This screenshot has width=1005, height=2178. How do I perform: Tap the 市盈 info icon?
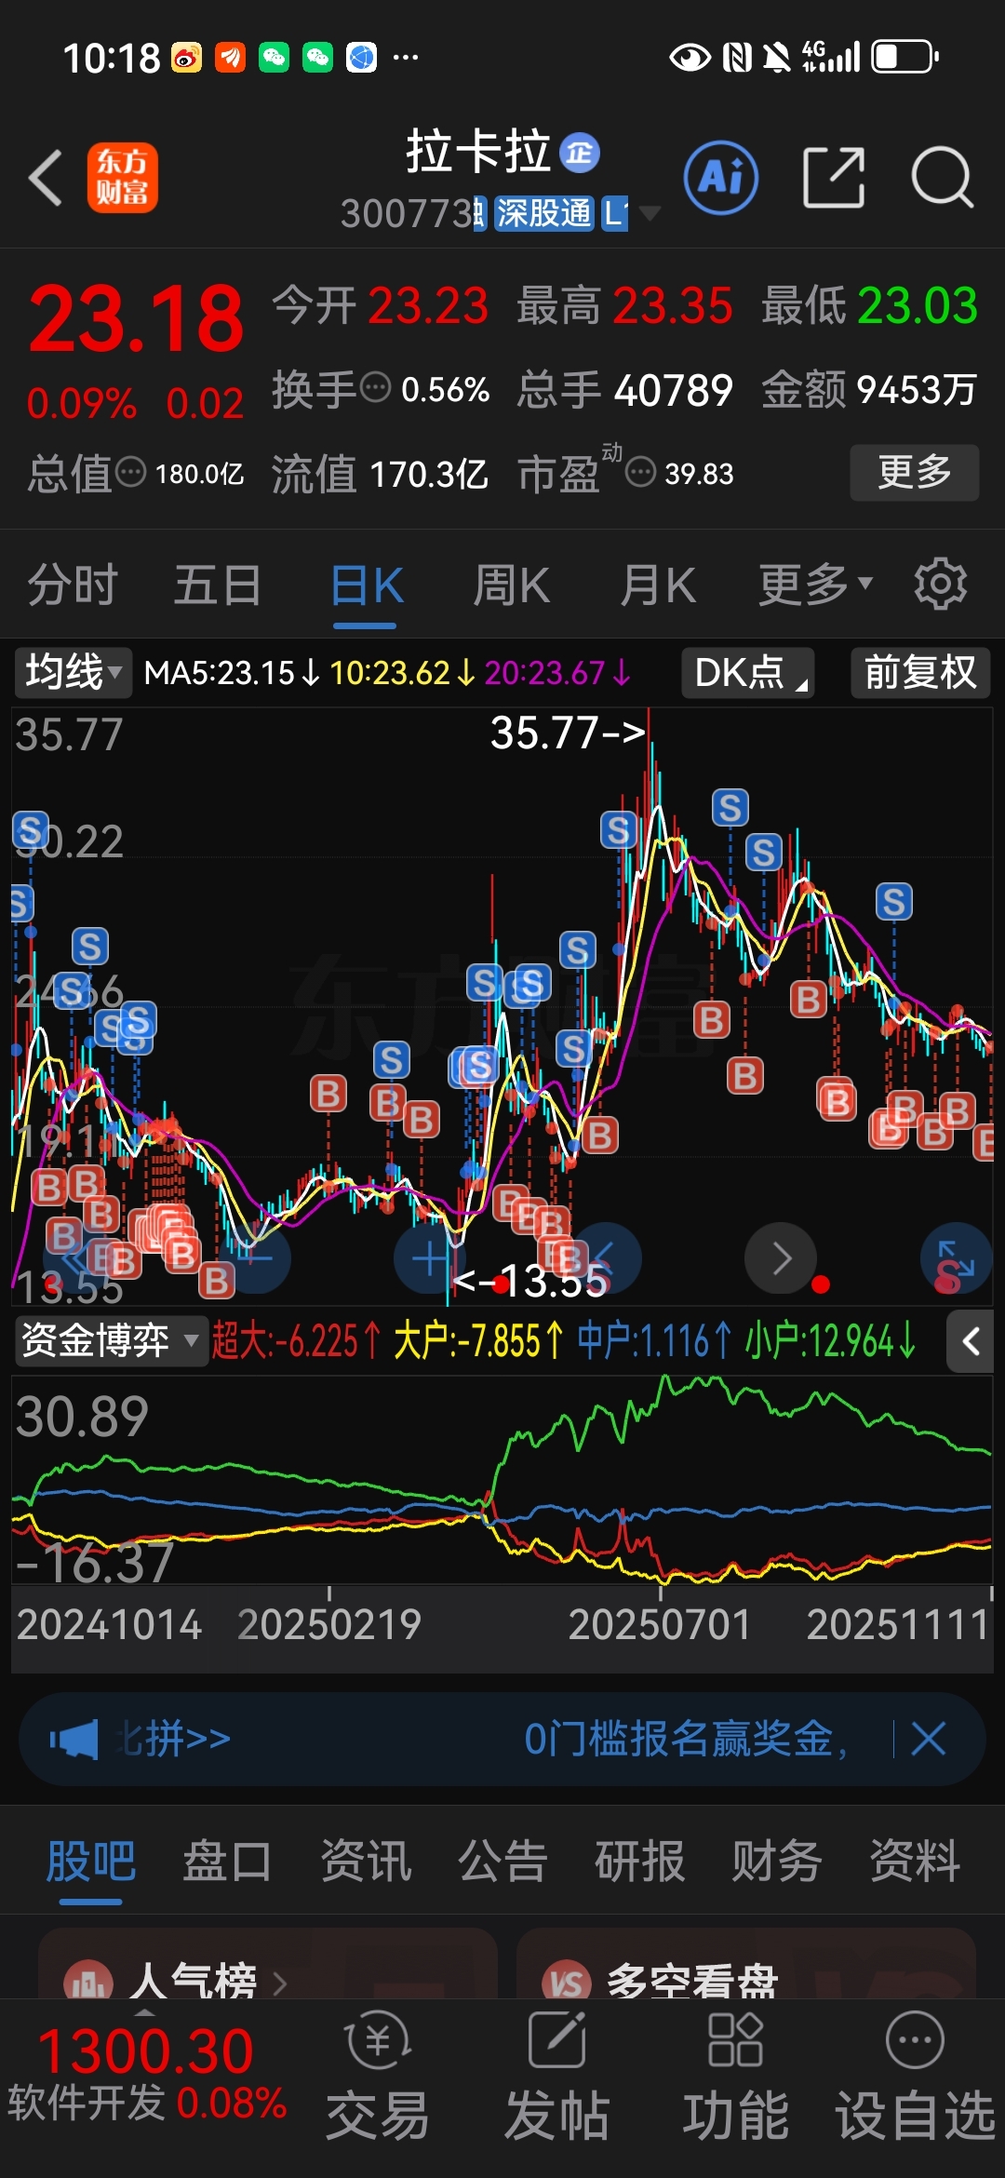640,473
